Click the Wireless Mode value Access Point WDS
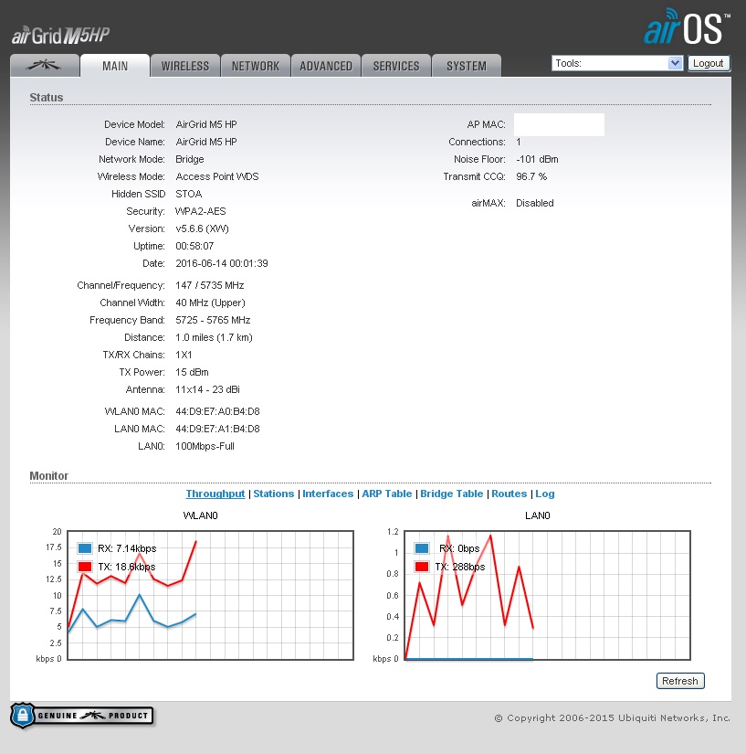Screen dimensions: 746x754 coord(217,176)
